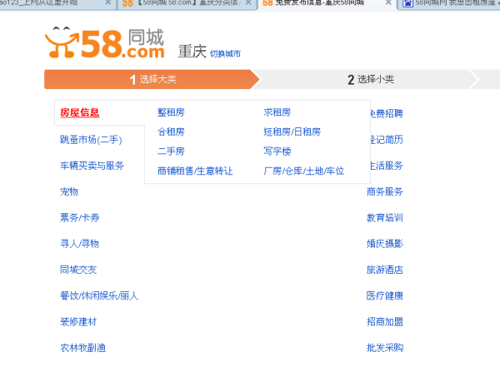
Task: Choose 求租房 subcategory
Action: [x=277, y=112]
